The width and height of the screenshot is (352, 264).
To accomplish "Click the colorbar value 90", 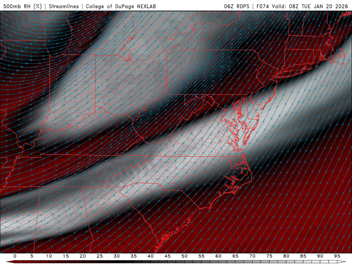I will click(x=320, y=256).
